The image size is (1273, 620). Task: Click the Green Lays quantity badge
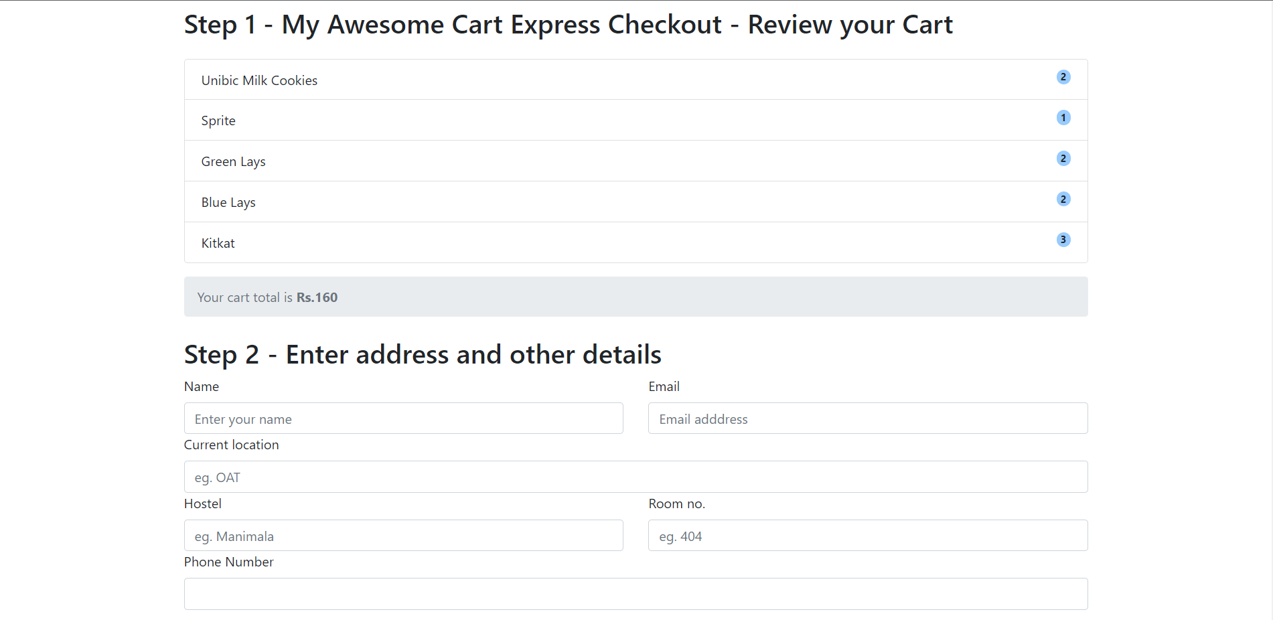(1063, 159)
